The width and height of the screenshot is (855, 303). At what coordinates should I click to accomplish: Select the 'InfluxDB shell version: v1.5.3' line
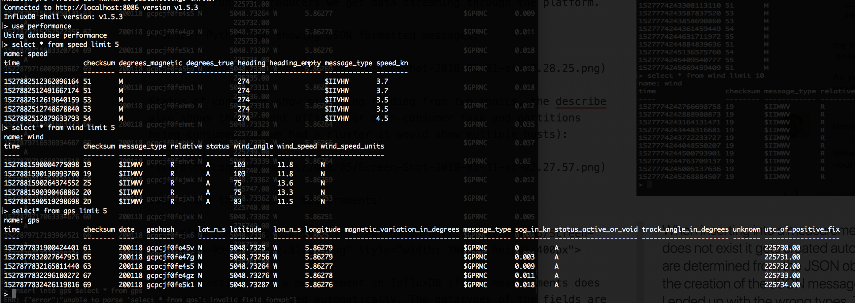(x=63, y=17)
